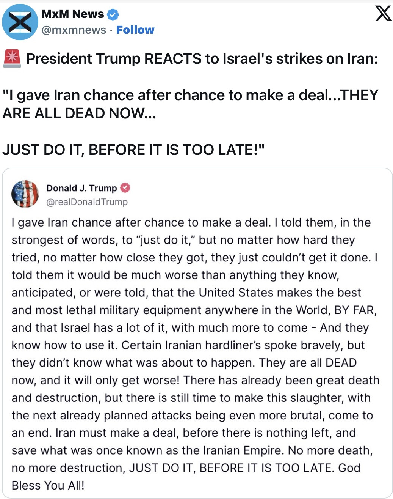
Task: Open the Donald J. Trump display name
Action: point(81,188)
